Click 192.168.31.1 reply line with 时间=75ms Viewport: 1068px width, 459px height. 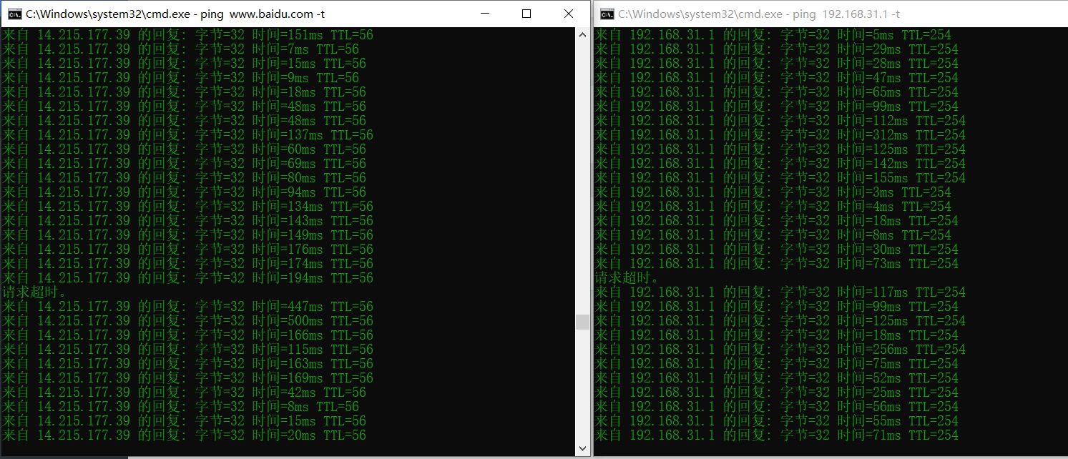[x=776, y=364]
